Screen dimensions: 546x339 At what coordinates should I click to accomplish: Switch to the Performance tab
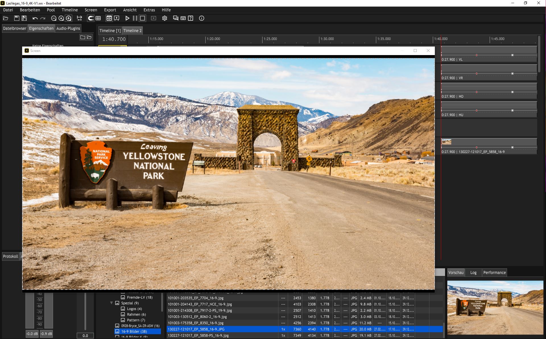(495, 273)
